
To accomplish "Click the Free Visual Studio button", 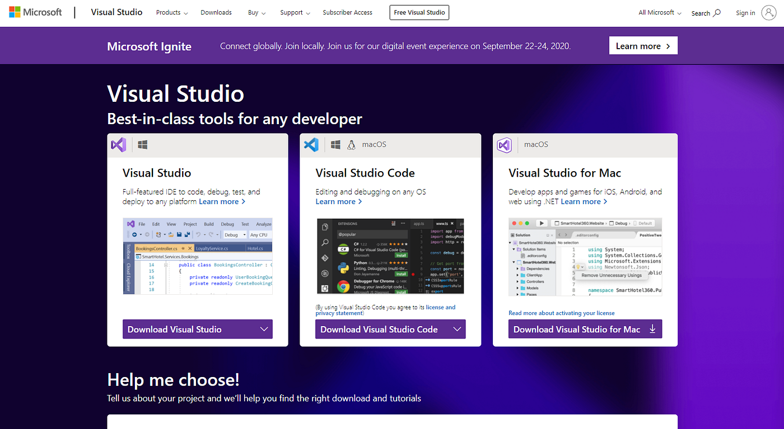I will (x=419, y=12).
